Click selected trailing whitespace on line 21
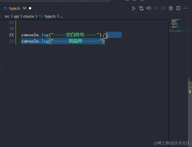 [x=114, y=35]
